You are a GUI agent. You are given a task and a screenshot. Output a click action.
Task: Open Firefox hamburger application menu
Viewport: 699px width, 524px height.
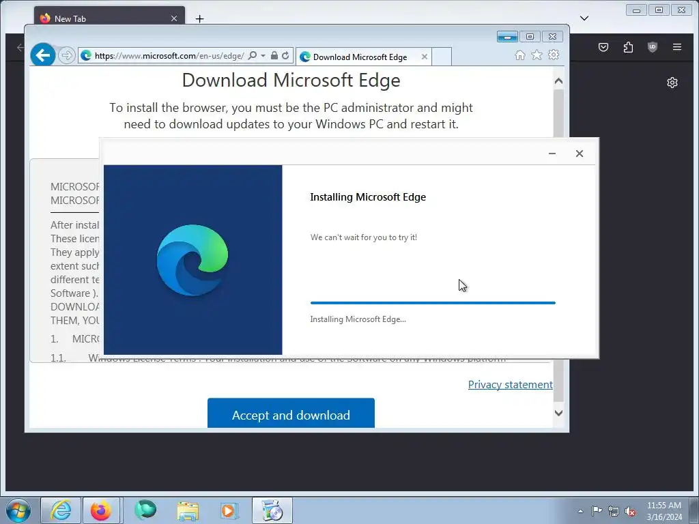(x=676, y=47)
